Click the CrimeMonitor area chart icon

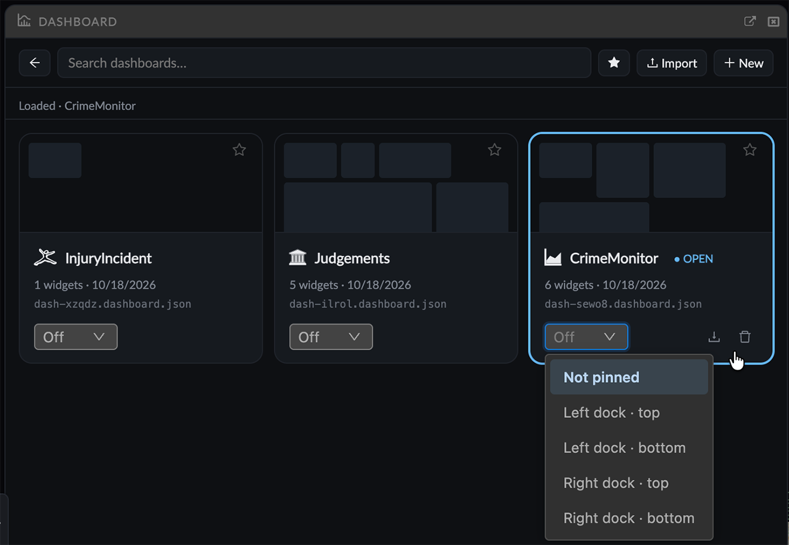[553, 258]
